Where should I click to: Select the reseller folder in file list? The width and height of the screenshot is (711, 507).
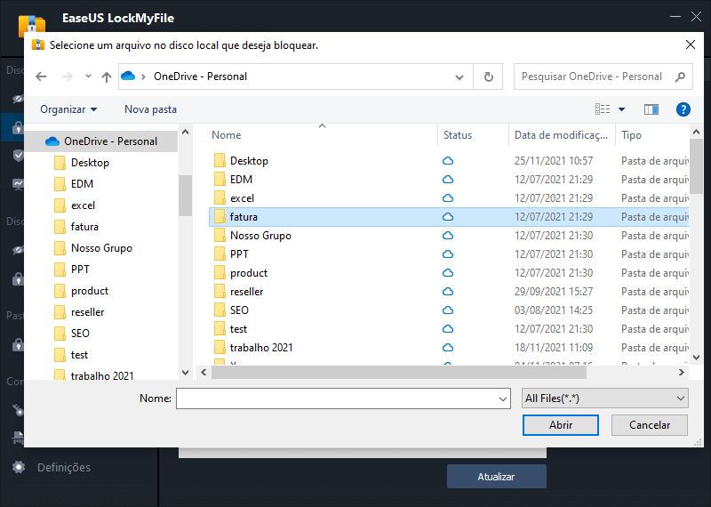point(246,292)
